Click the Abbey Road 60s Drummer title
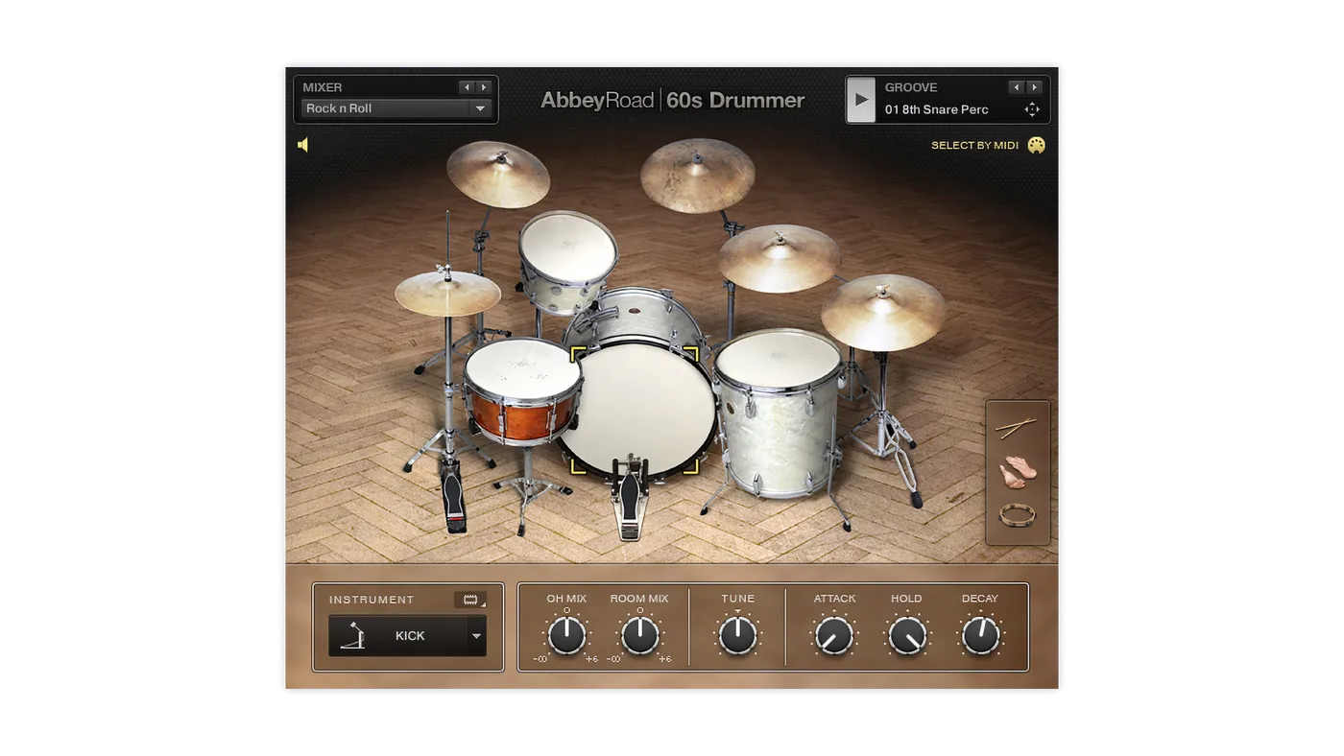The width and height of the screenshot is (1344, 756). coord(672,101)
